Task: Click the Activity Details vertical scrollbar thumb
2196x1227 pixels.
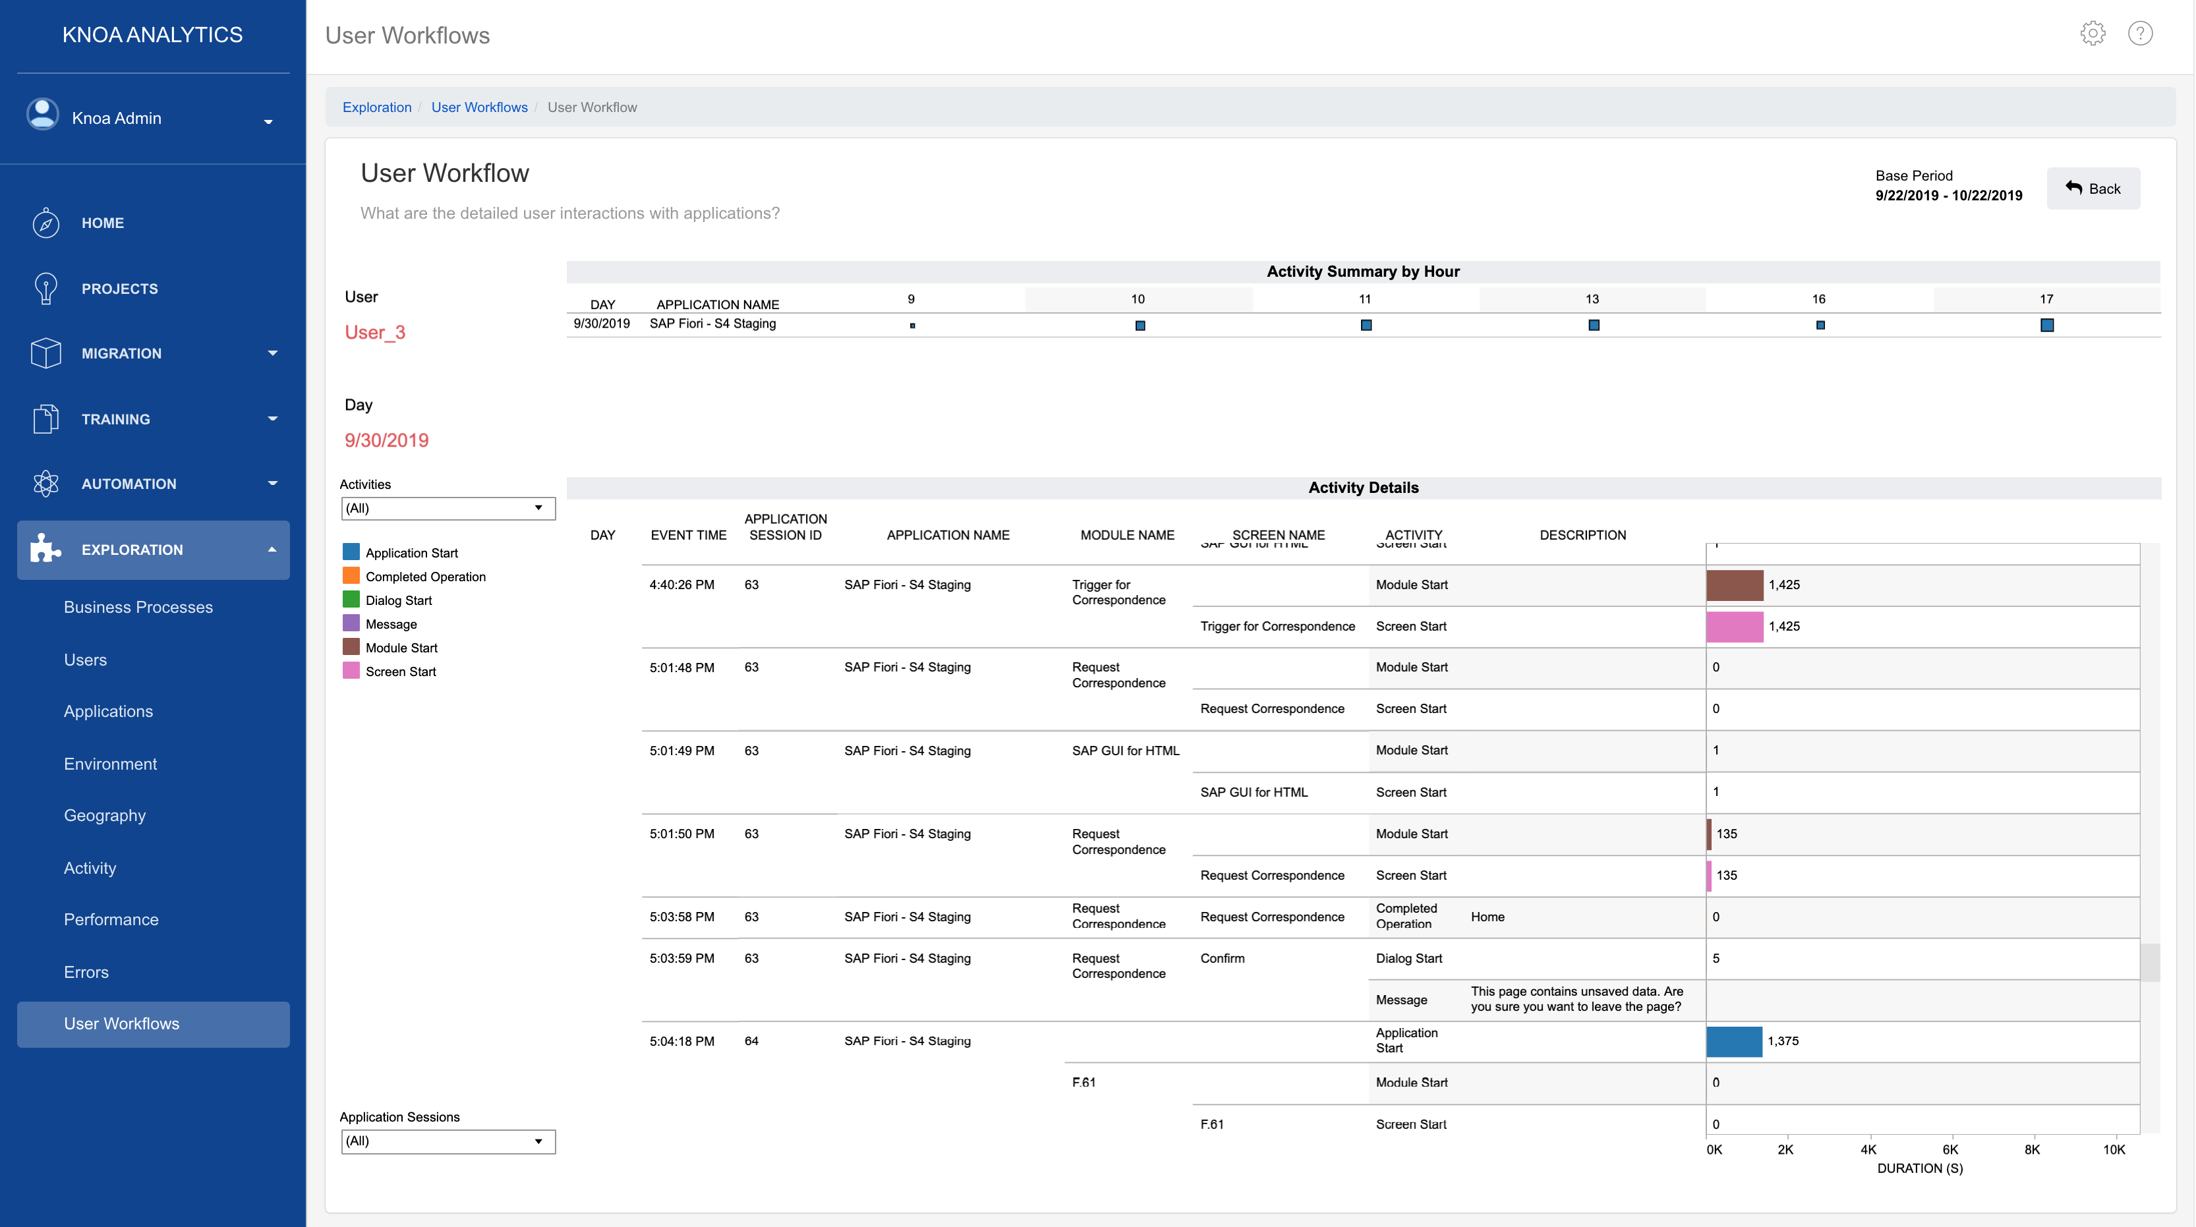Action: click(x=2150, y=962)
